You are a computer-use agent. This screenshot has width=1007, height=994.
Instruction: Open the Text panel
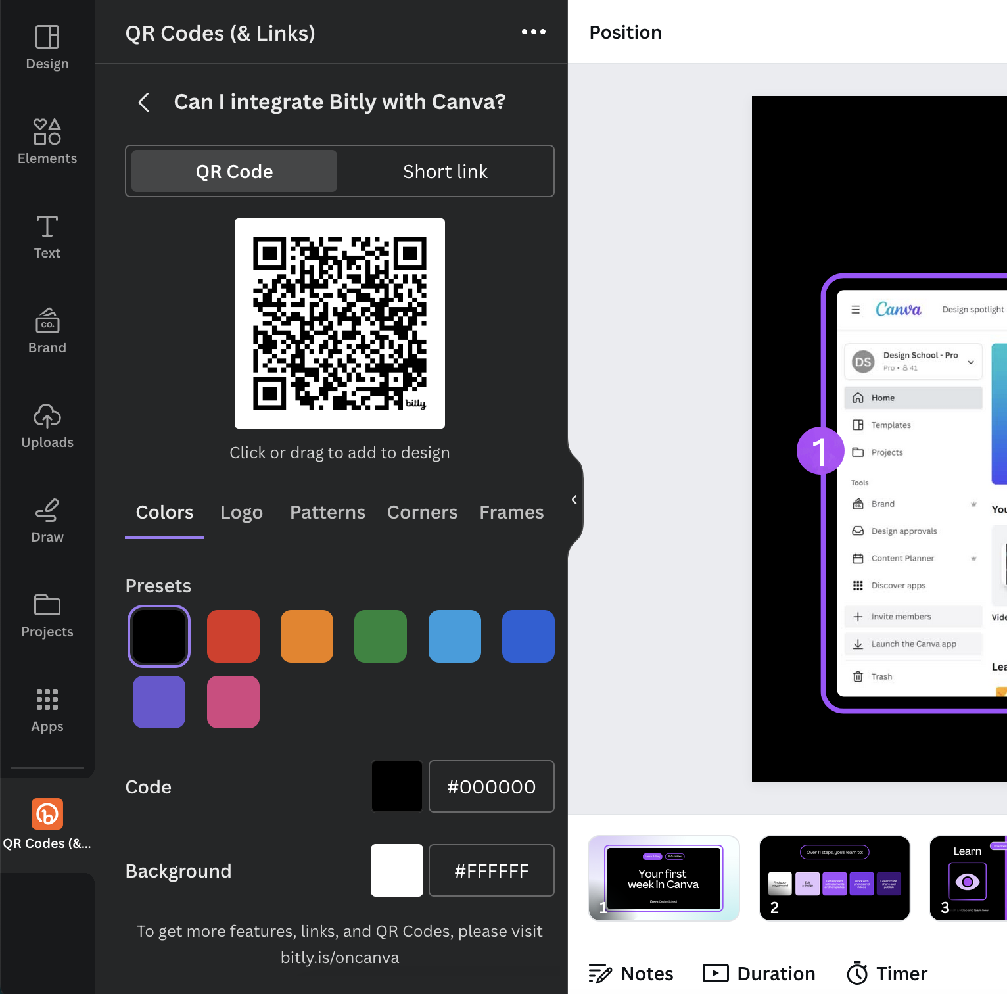tap(47, 237)
